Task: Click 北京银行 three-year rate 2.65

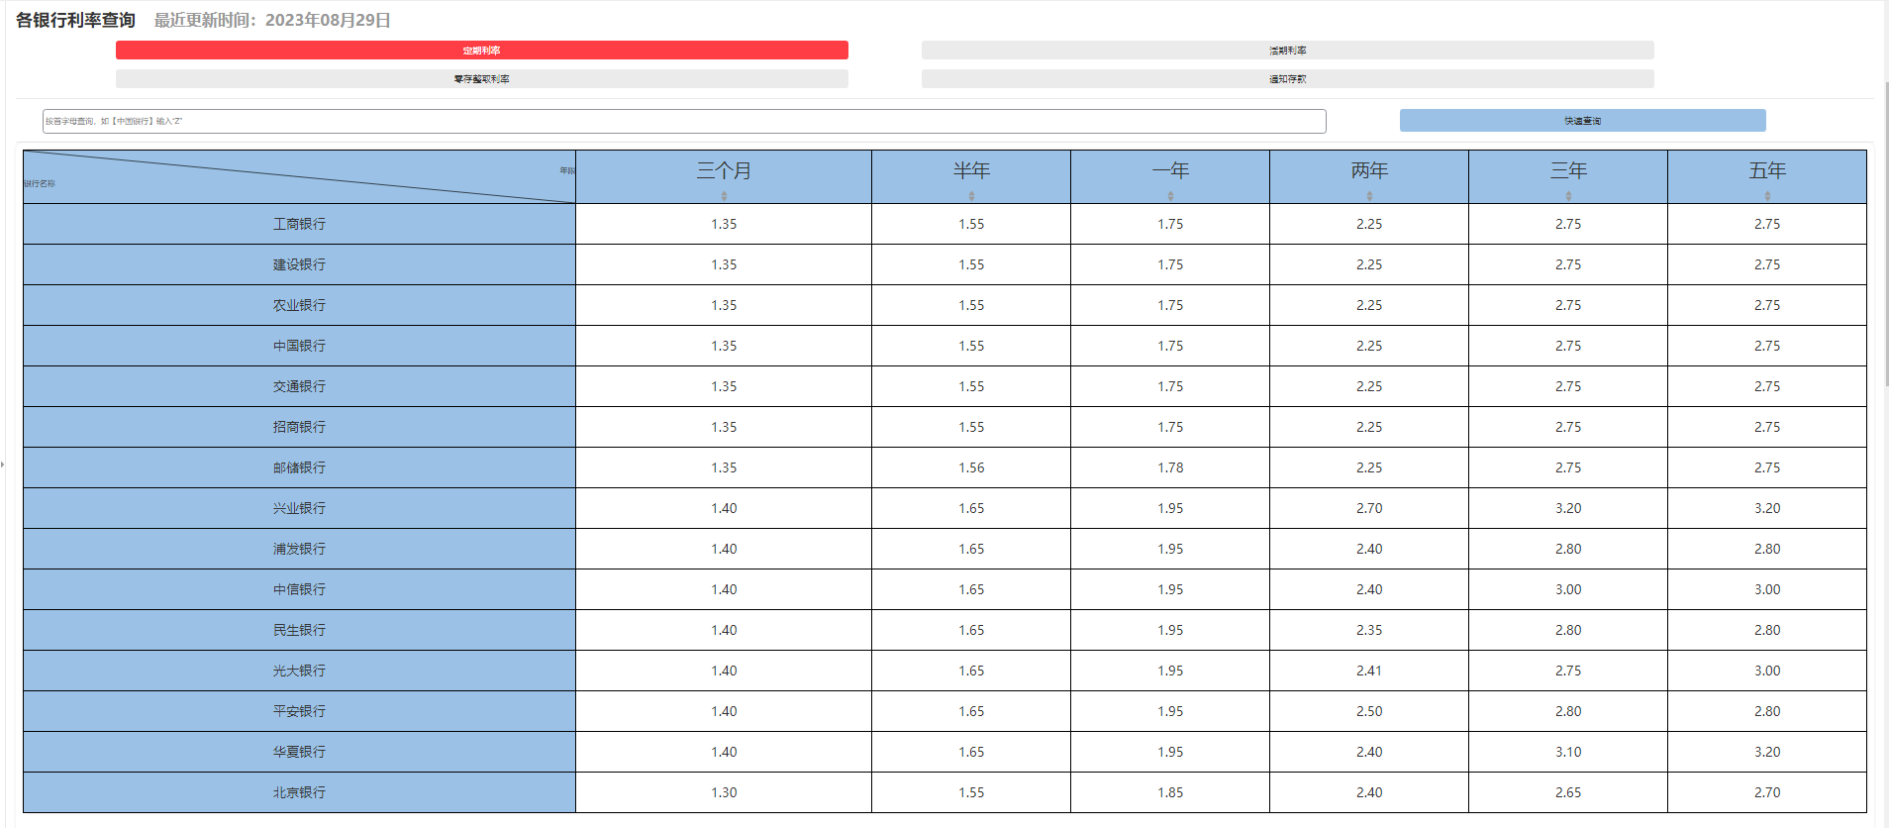Action: click(1568, 792)
